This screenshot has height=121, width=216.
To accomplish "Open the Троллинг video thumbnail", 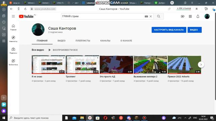I will [82, 65].
